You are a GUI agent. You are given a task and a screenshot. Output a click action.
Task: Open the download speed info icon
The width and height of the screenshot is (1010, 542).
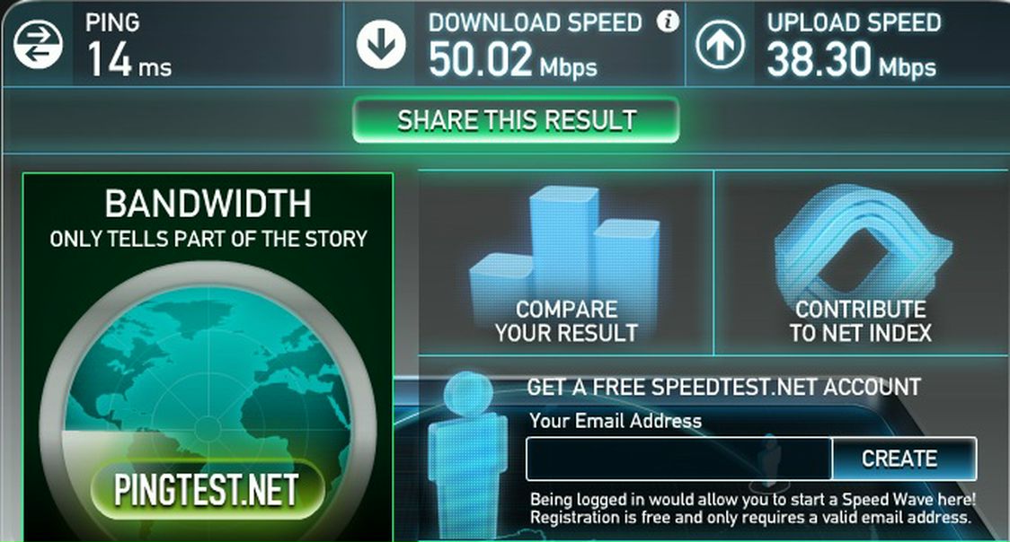(x=668, y=22)
